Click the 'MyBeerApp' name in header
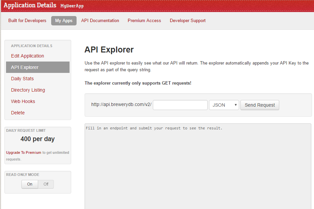314x209 pixels. point(72,6)
